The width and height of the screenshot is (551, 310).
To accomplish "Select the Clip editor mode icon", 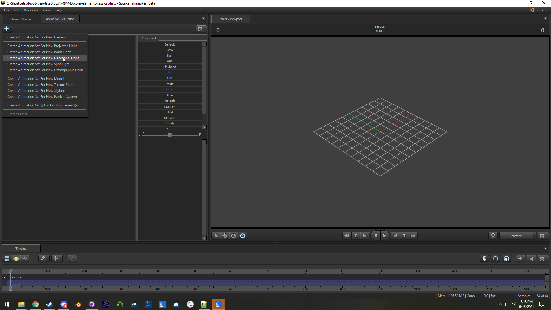I will click(7, 259).
